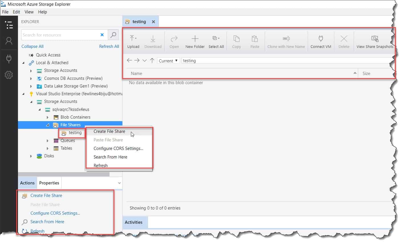Image resolution: width=403 pixels, height=244 pixels.
Task: Navigate back with the left arrow
Action: [x=129, y=60]
